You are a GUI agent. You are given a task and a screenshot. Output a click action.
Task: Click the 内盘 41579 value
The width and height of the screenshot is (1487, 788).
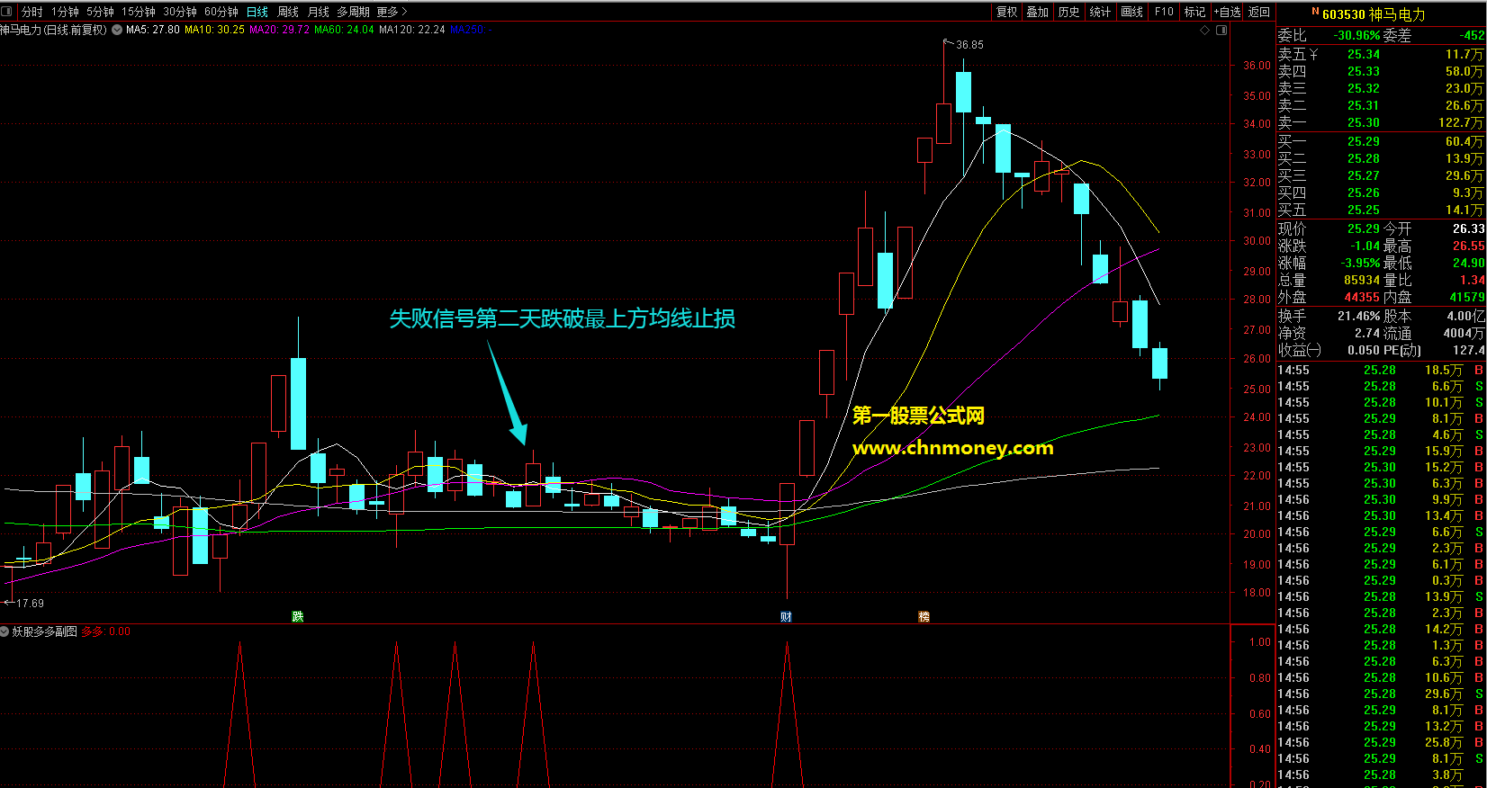(1467, 297)
